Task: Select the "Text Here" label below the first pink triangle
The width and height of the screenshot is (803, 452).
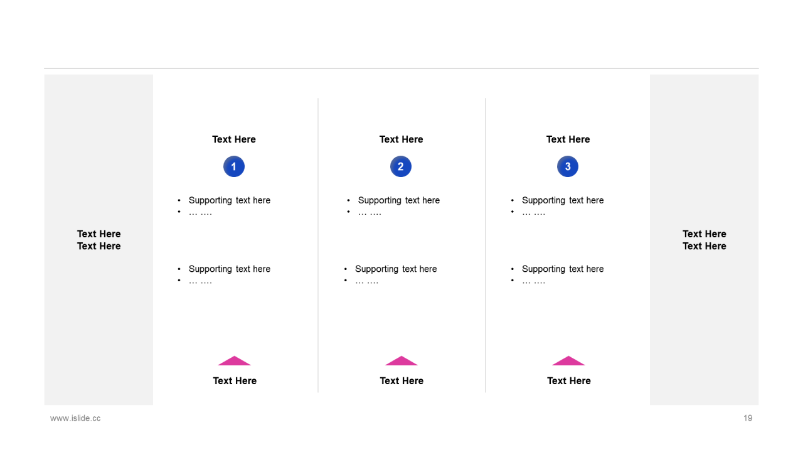Action: tap(235, 381)
